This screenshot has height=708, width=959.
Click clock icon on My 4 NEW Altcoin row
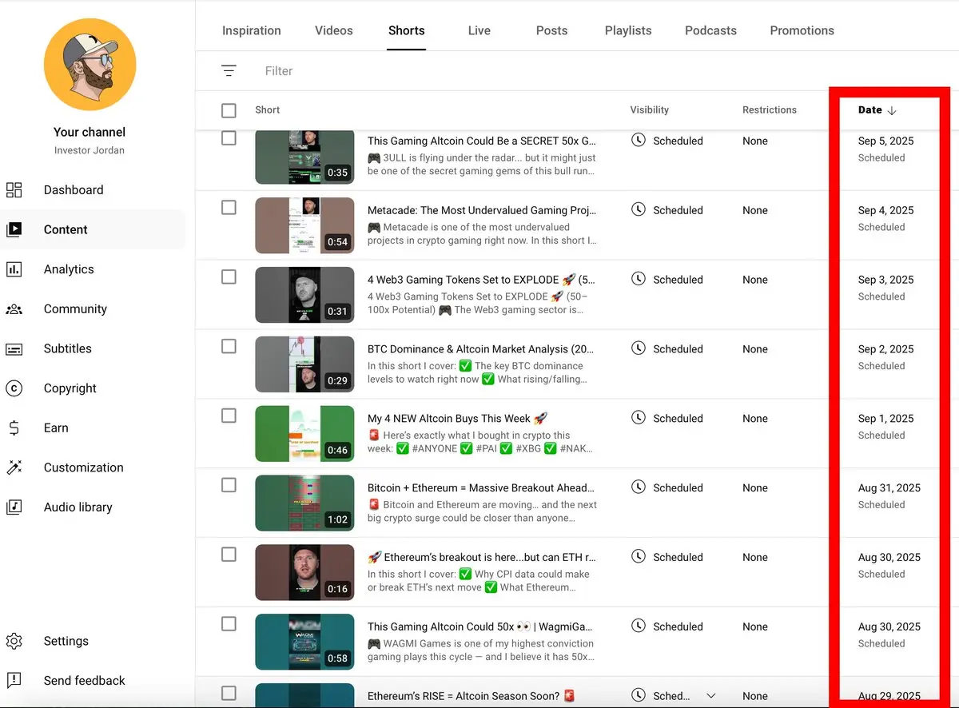[638, 418]
